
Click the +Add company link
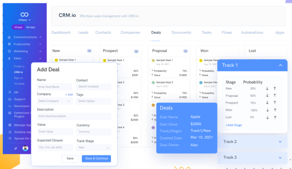69,95
